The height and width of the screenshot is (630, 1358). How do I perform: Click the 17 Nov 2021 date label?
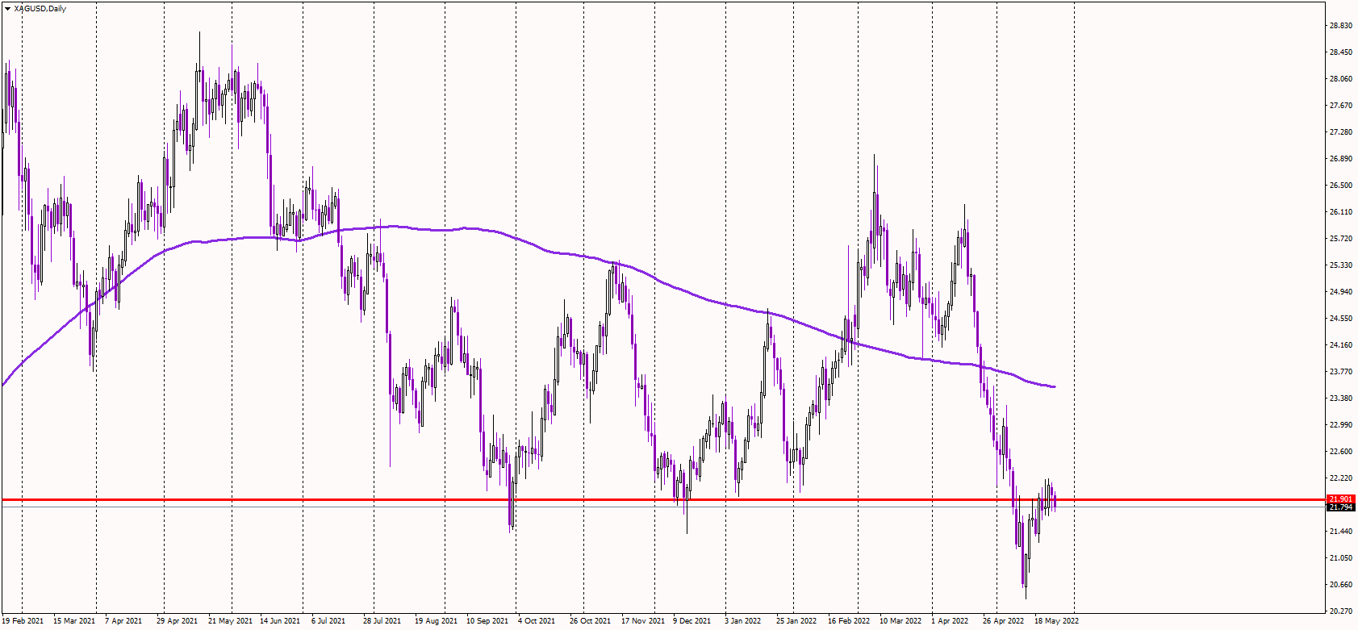643,621
